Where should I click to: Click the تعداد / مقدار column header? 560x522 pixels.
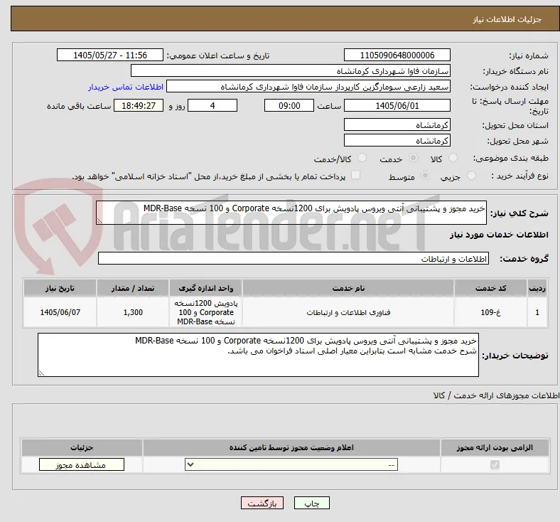(x=133, y=288)
